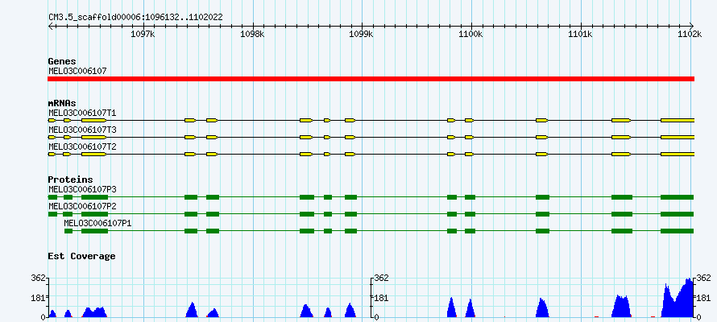Viewport: 717px width, 322px height.
Task: Click the mRNAs track heading
Action: coord(62,103)
